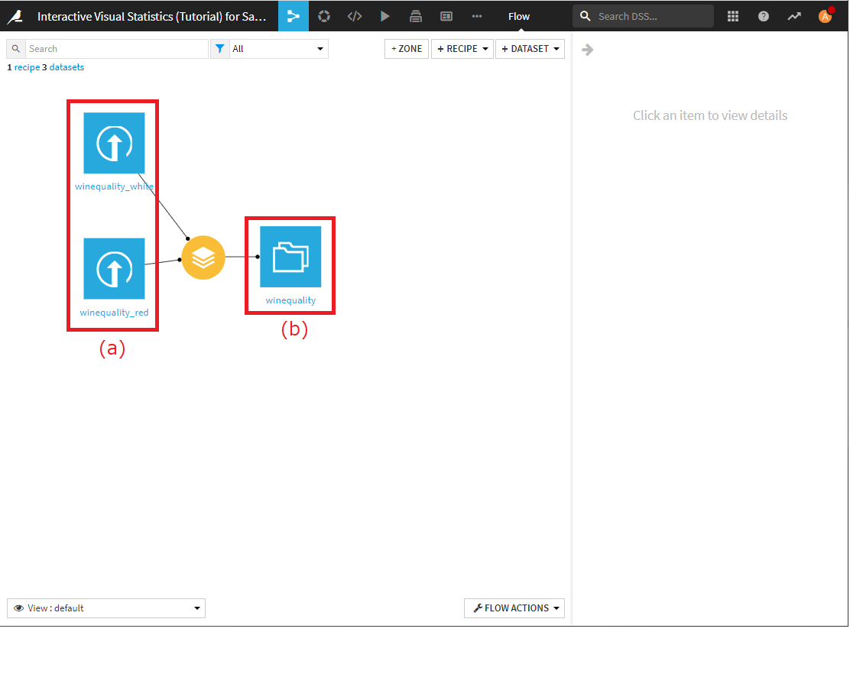Click the winequality_white label
This screenshot has height=687, width=850.
(114, 186)
